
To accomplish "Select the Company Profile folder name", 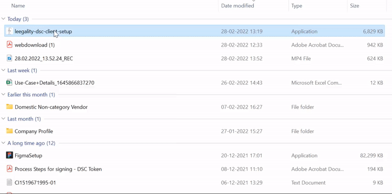I will pos(34,131).
